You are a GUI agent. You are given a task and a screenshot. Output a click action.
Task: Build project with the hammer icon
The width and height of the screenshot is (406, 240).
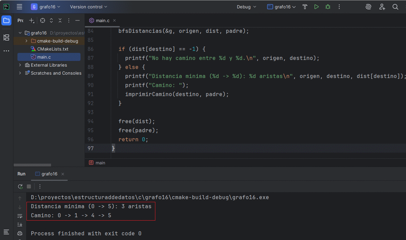[x=305, y=7]
